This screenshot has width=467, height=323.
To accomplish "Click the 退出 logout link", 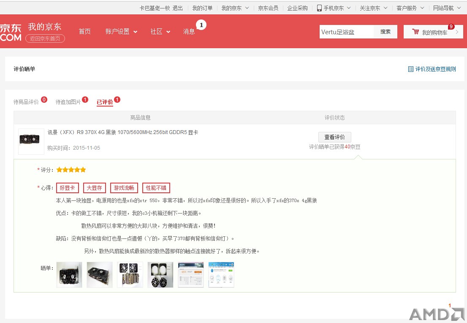I will pos(178,8).
